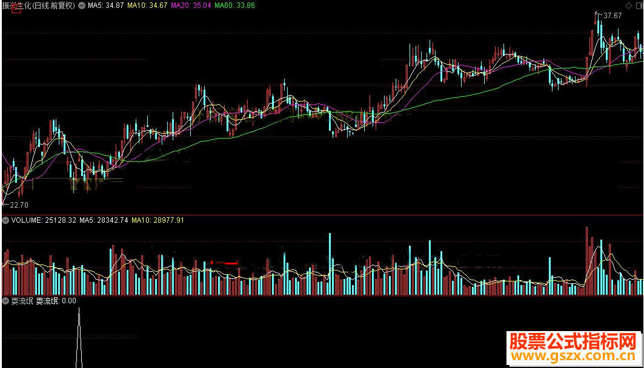Open main chart indicator dropdown next to 前复权
The width and height of the screenshot is (644, 368).
(82, 5)
